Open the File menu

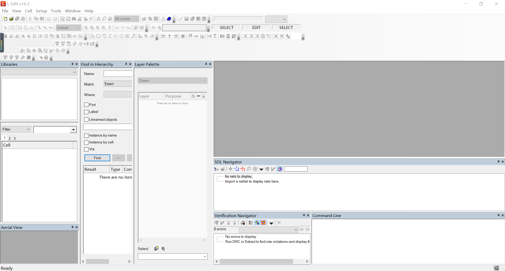click(x=5, y=11)
